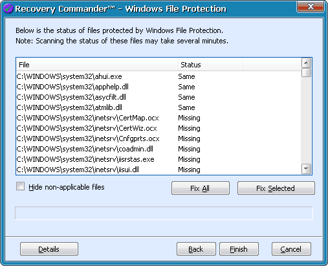The height and width of the screenshot is (266, 328).
Task: Click the Recovery Commander title bar icon
Action: pyautogui.click(x=8, y=8)
